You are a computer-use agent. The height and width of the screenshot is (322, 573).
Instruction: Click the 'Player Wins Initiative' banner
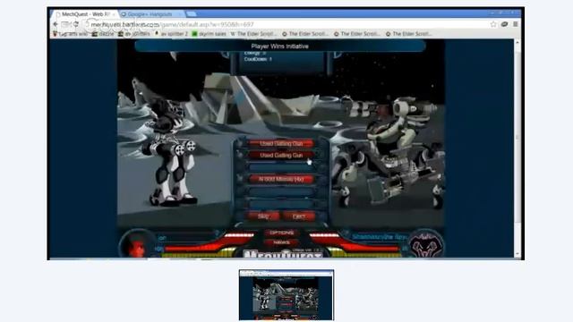pos(280,46)
